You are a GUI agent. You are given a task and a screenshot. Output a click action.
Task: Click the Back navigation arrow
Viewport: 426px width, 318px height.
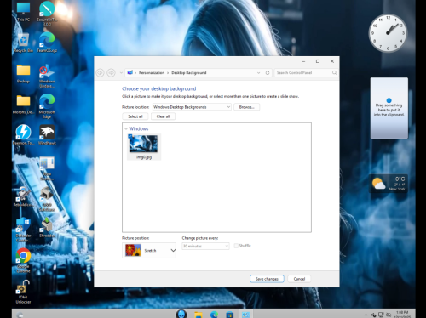coord(100,73)
